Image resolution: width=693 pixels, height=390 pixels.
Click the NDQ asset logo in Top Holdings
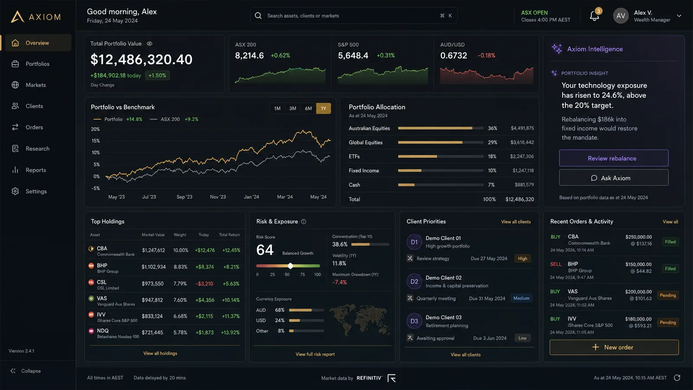(x=91, y=331)
